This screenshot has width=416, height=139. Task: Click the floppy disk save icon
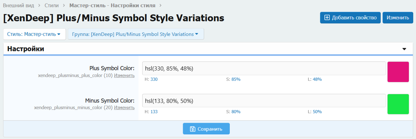point(193,129)
